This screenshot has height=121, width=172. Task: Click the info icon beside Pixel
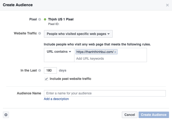point(40,19)
